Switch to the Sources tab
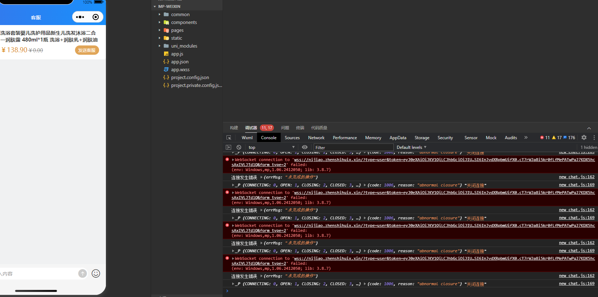Viewport: 598px width, 297px height. click(x=292, y=138)
